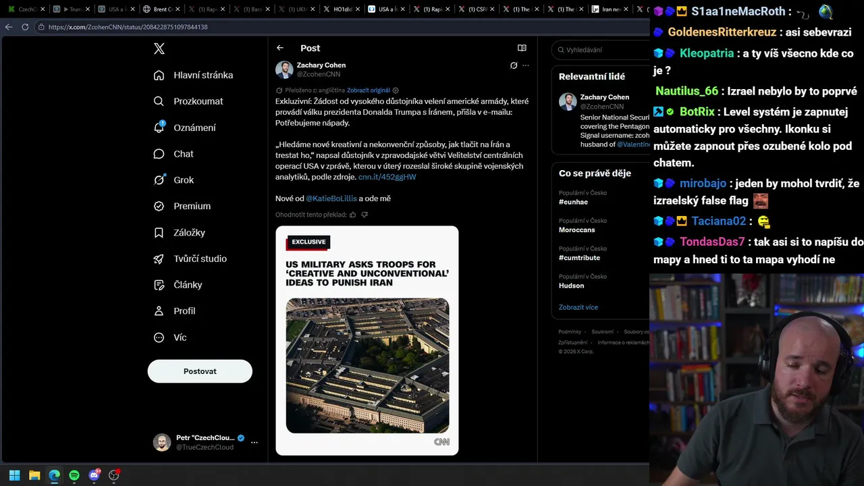
Task: Open translation settings gear icon
Action: point(396,90)
